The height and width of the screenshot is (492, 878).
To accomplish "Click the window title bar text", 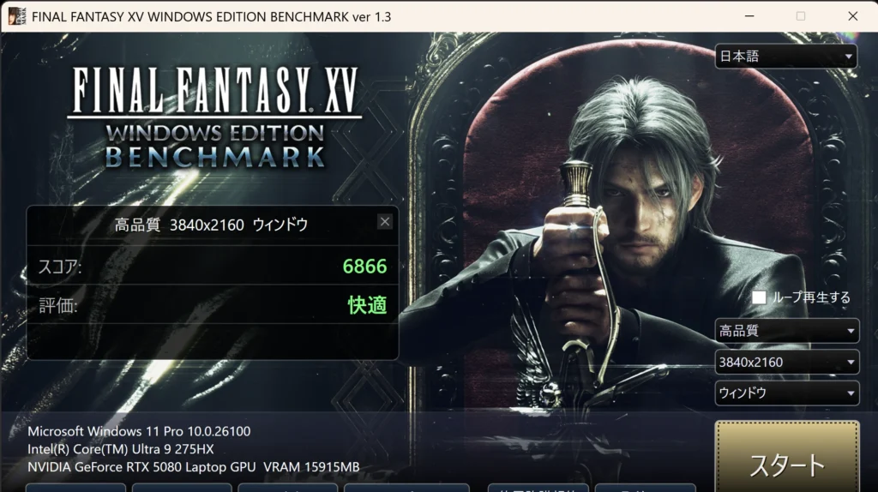I will click(x=211, y=17).
